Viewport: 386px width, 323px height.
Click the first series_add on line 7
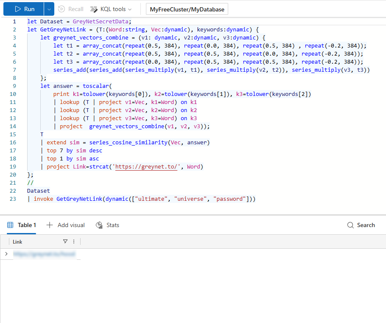point(70,70)
